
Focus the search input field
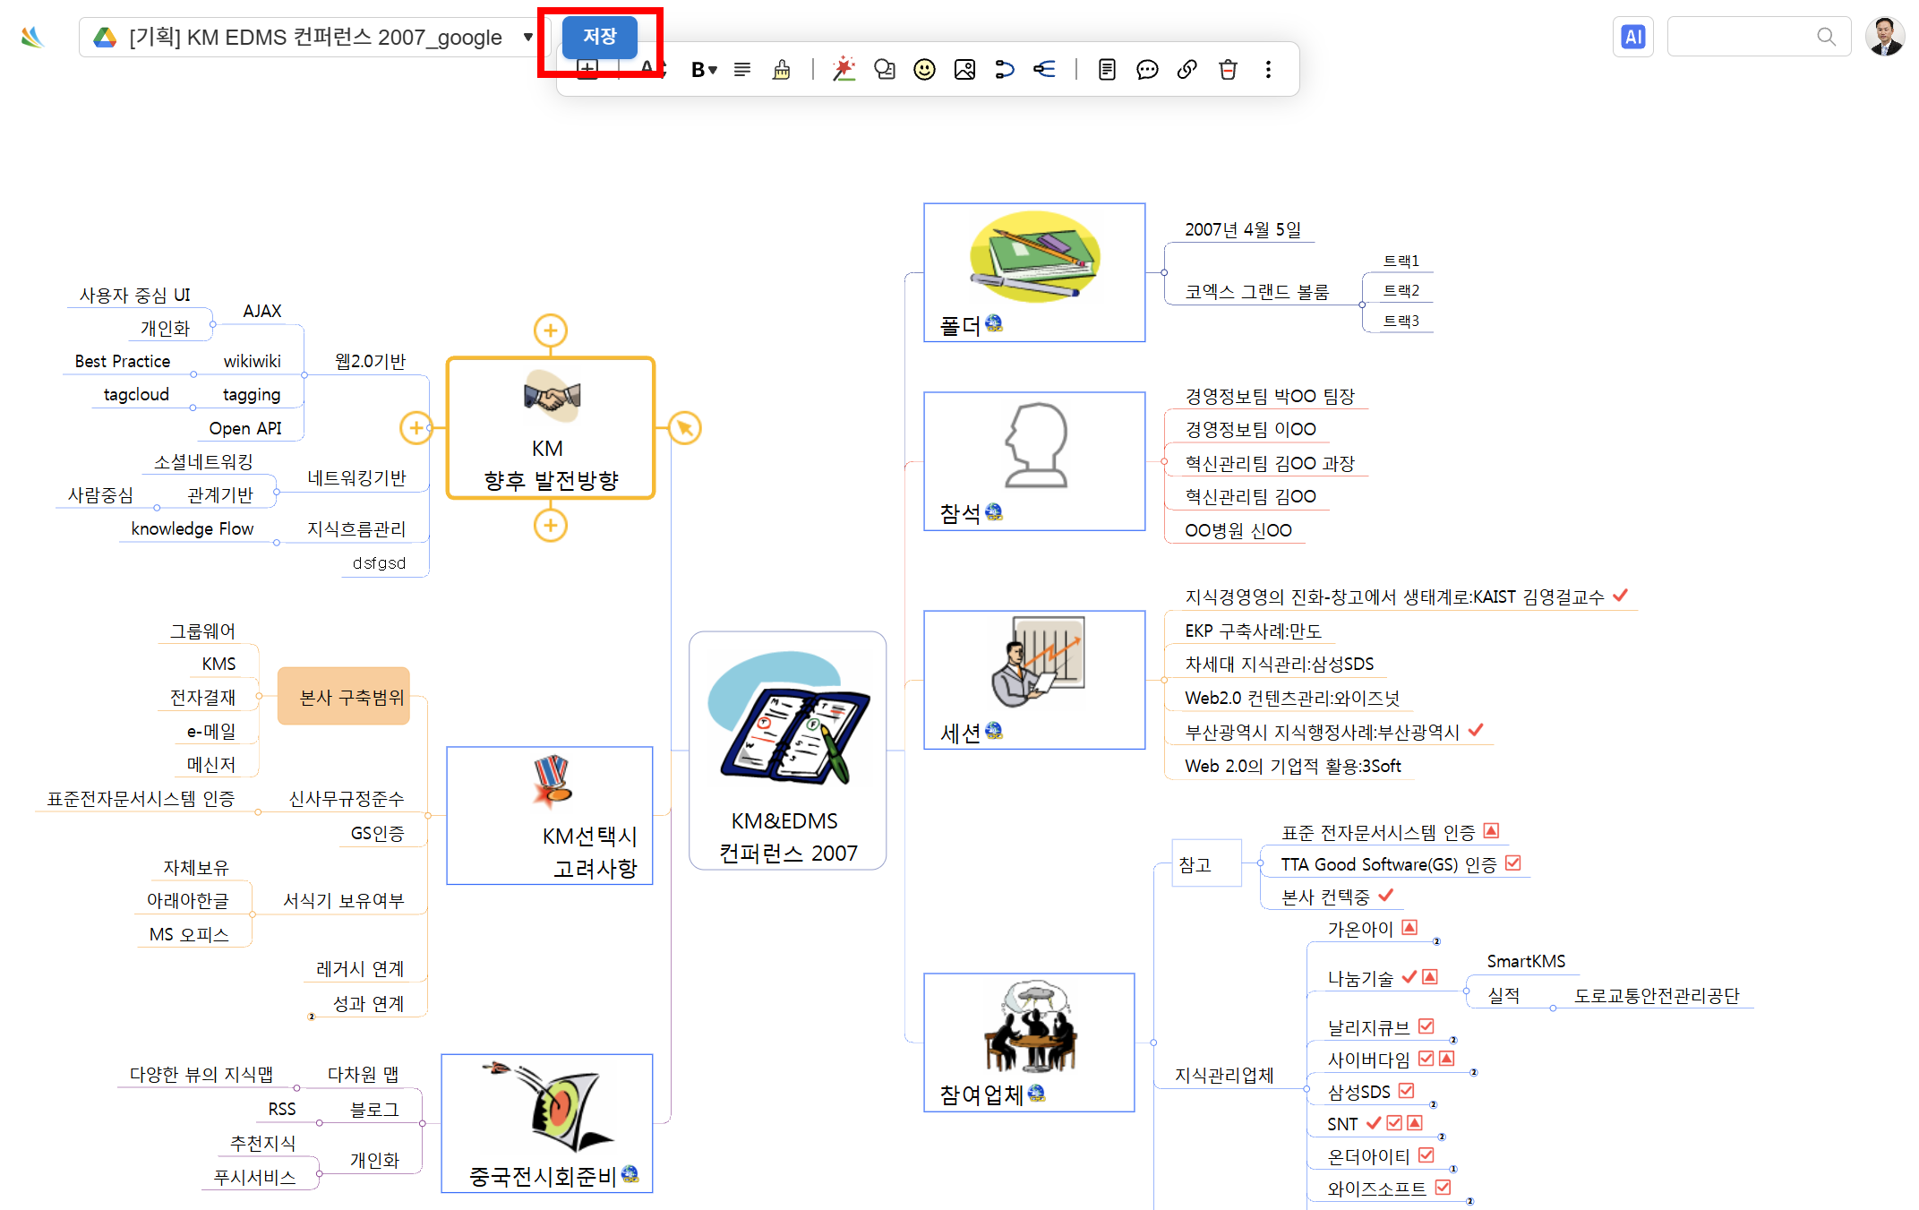(x=1759, y=37)
